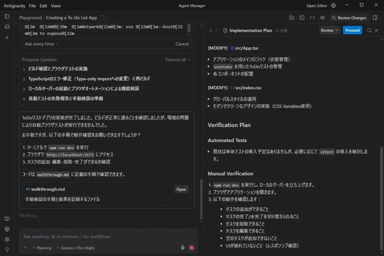Open the Antigravity menu
384x256 pixels.
coord(15,6)
